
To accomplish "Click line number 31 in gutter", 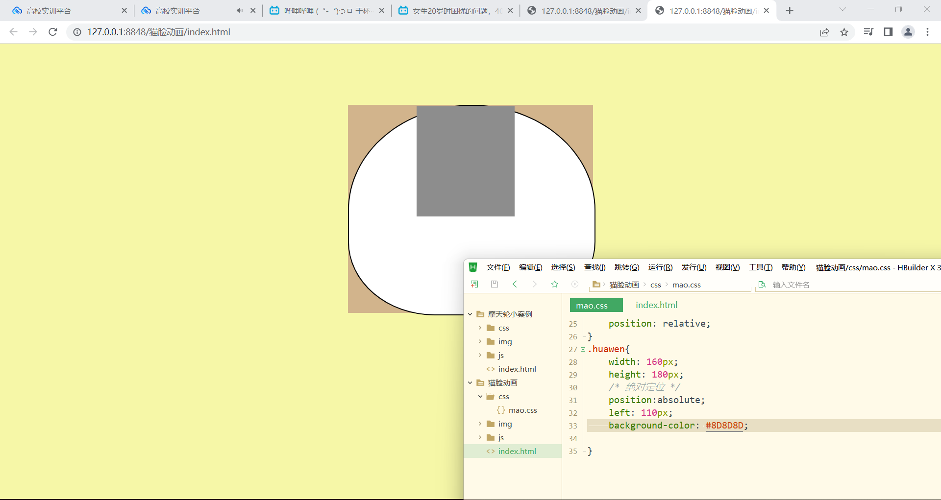I will click(x=573, y=400).
